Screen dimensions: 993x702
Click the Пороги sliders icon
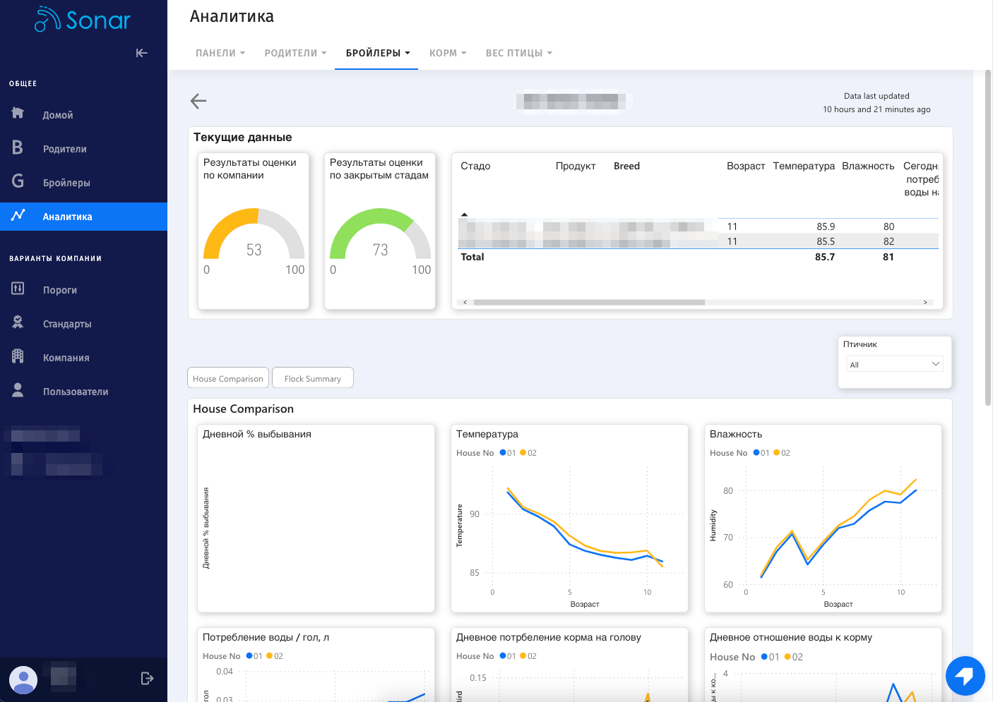18,288
